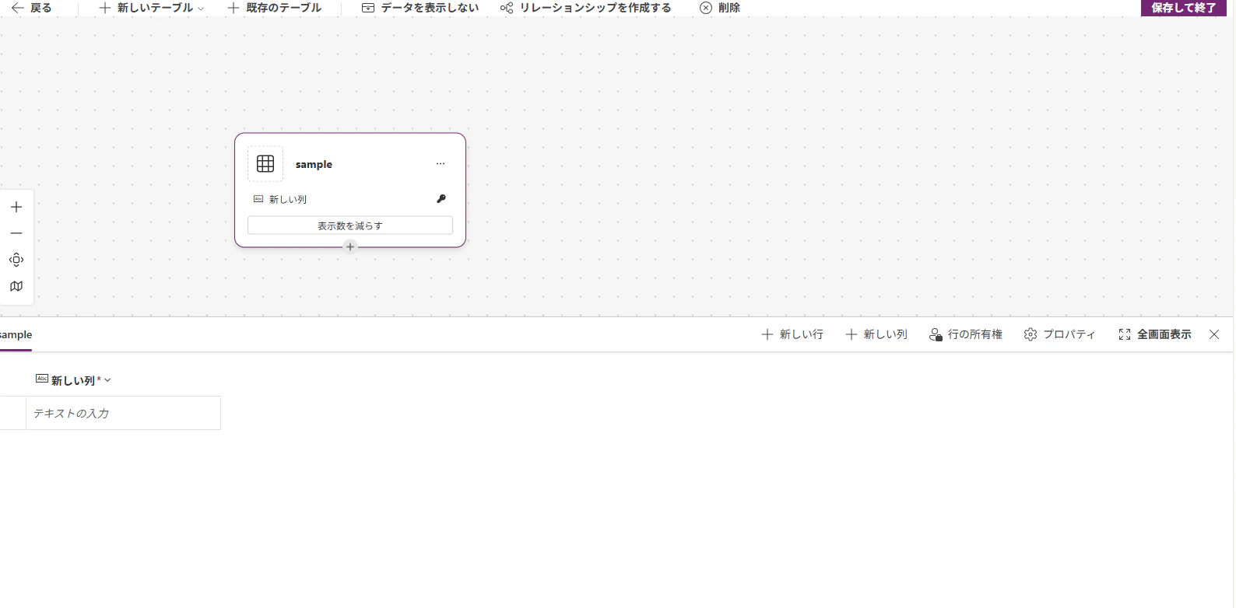Click 表示数を減らす button

(350, 225)
